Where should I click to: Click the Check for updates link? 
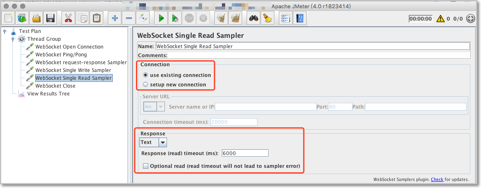click(437, 179)
